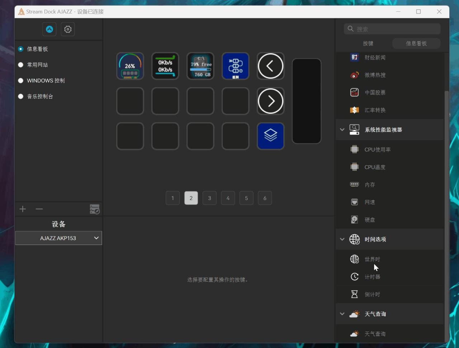Select the WINDOWS 控制 profile radio button
This screenshot has width=459, height=348.
pyautogui.click(x=21, y=81)
